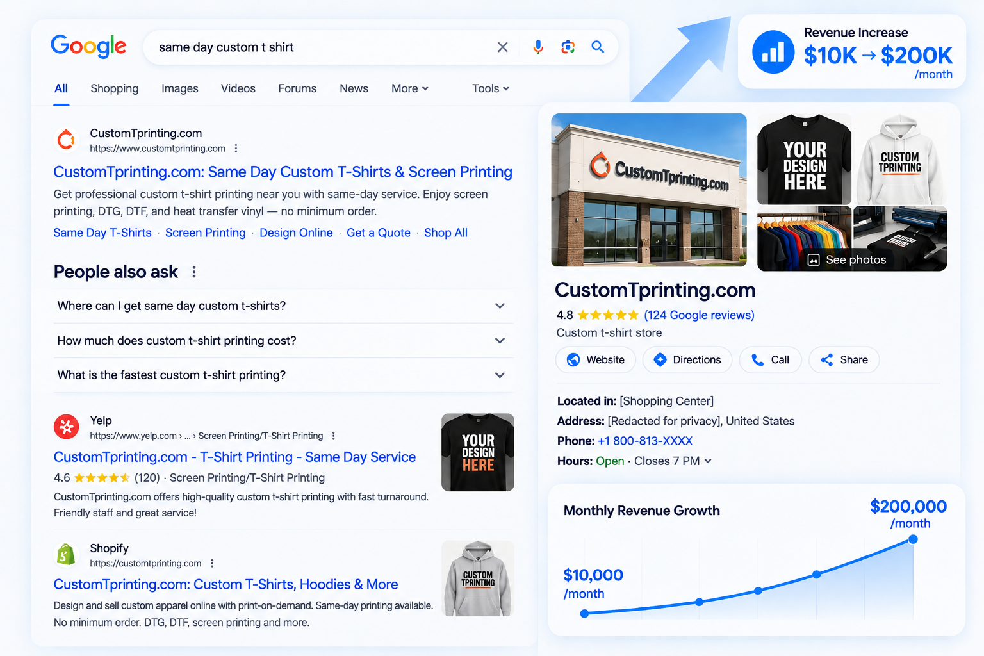
Task: Open the Get a Quote sitelink
Action: (379, 233)
